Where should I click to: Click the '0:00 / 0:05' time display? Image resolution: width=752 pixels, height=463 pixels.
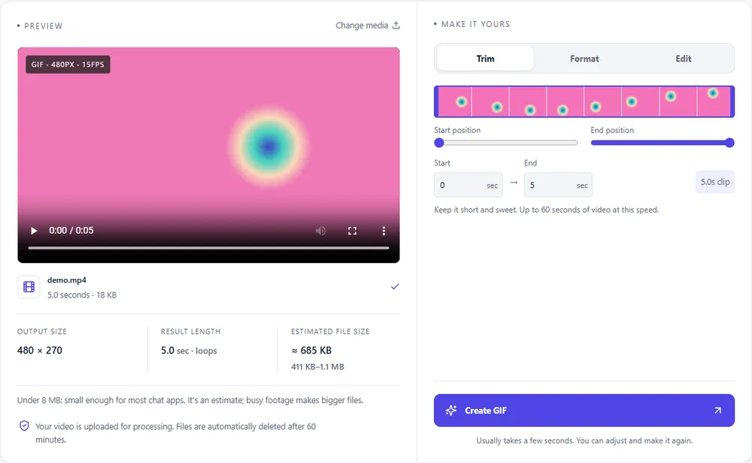(71, 231)
